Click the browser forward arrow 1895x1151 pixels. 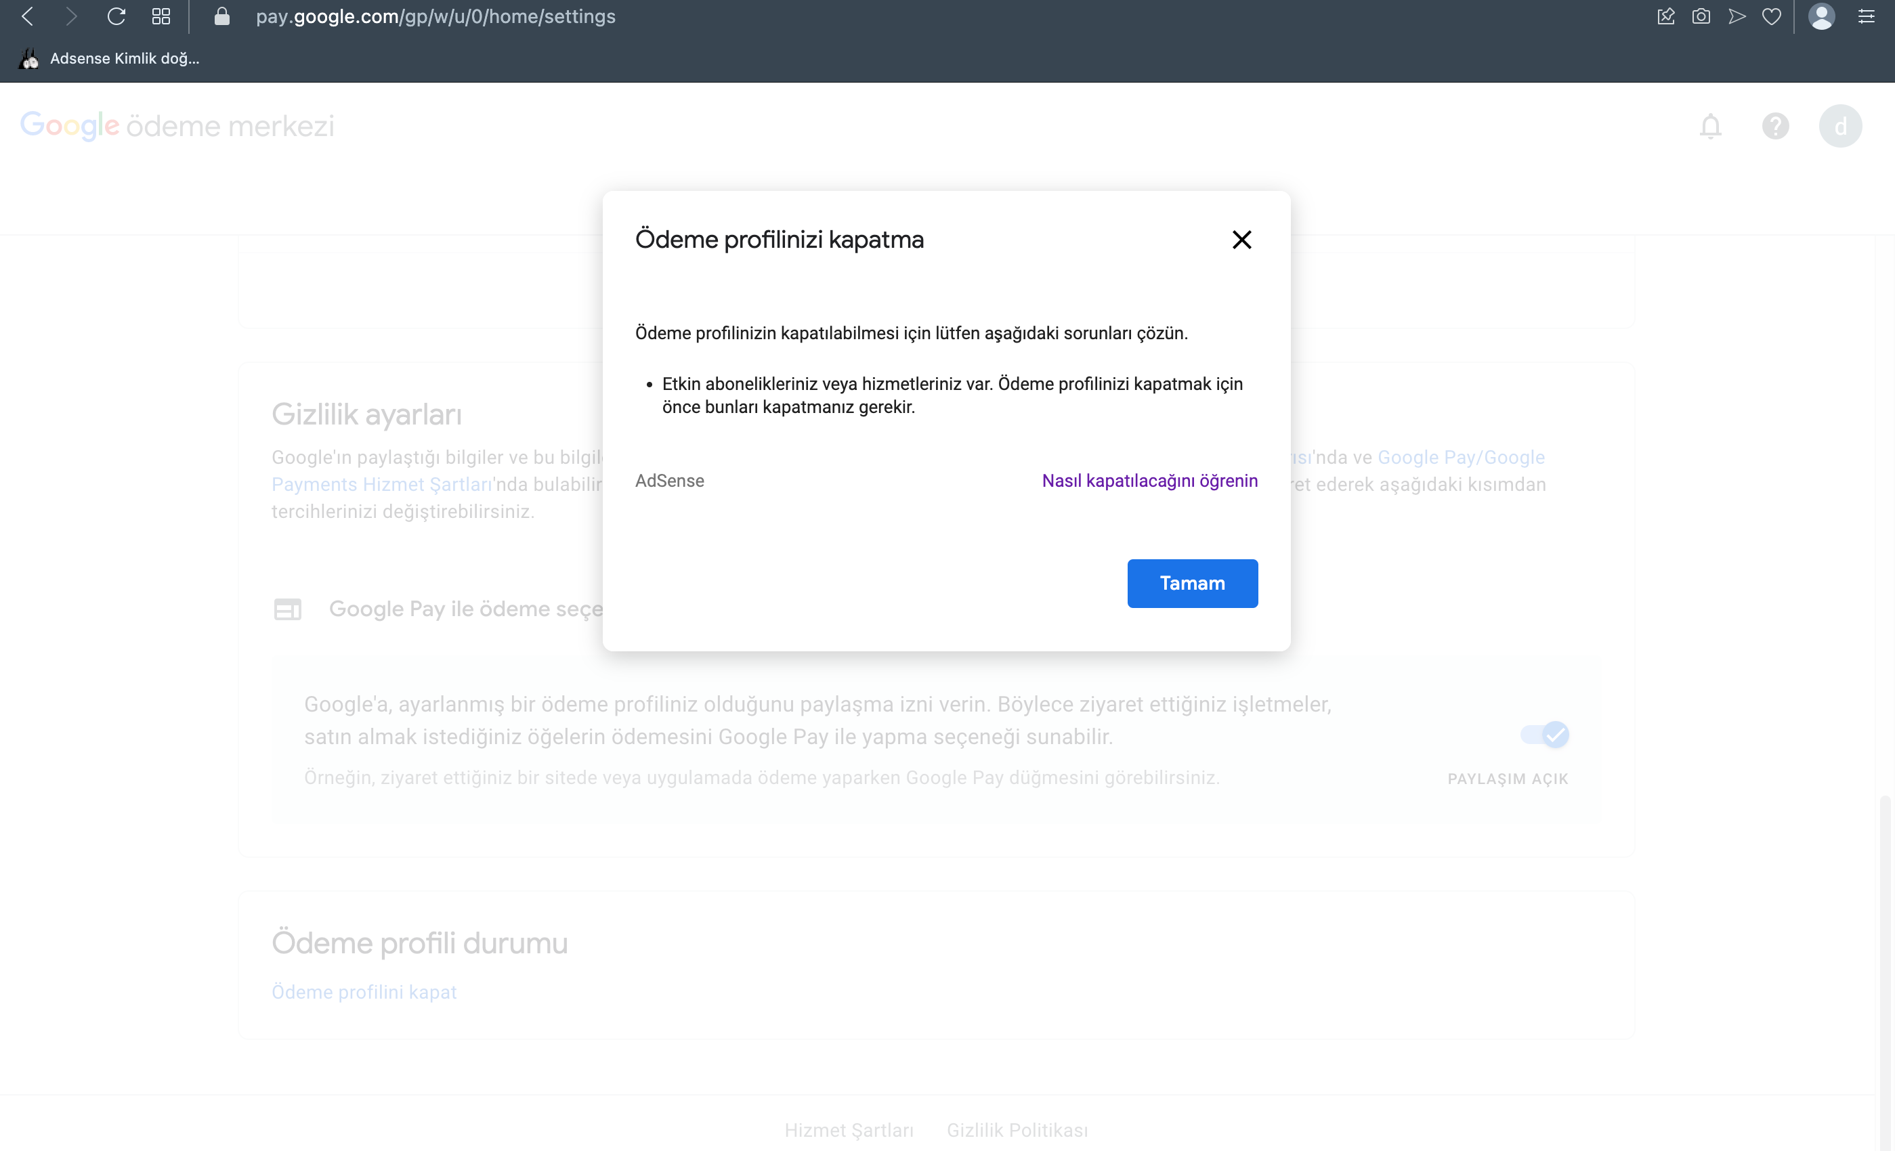[70, 16]
